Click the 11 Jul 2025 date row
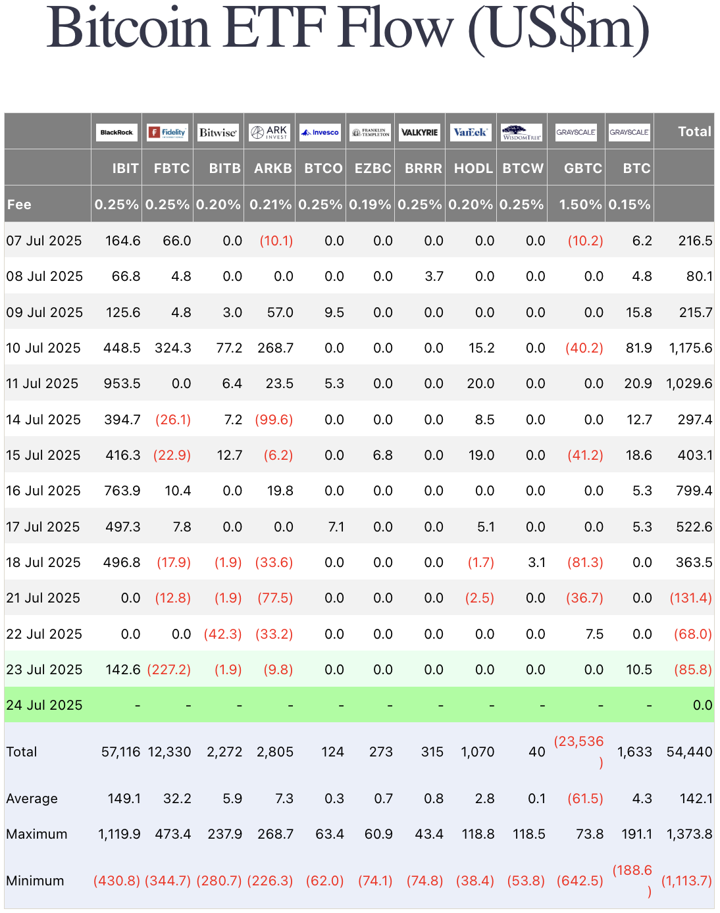The width and height of the screenshot is (720, 913). pos(42,383)
